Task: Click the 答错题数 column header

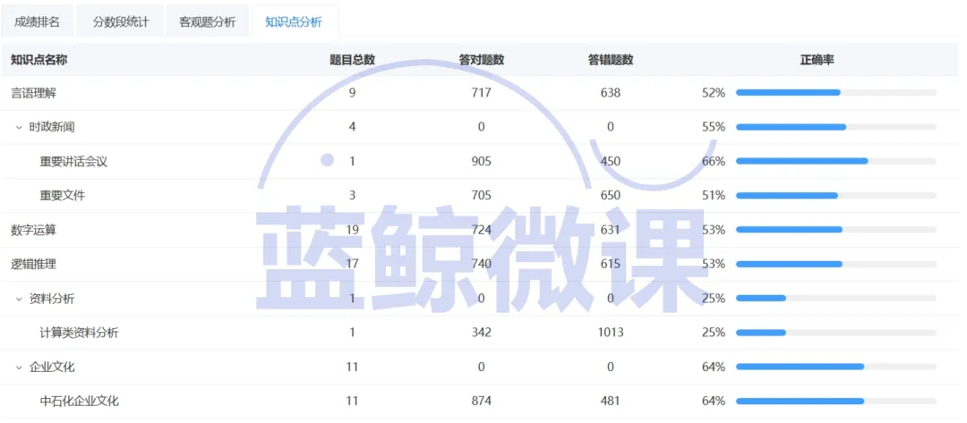Action: click(611, 60)
